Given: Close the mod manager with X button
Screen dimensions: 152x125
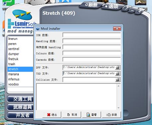Looking at the screenshot, I should [140, 11].
